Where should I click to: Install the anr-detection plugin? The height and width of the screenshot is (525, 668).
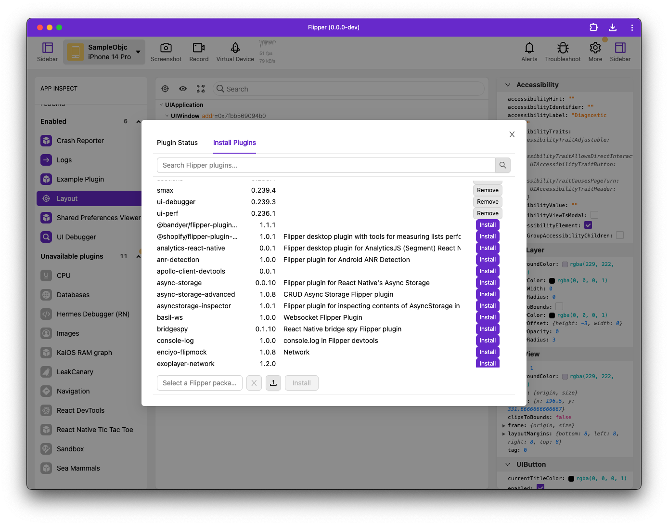[x=488, y=260]
